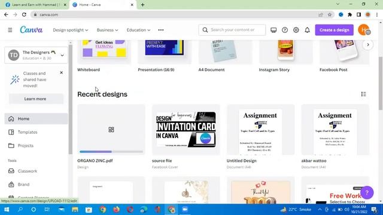Go to Templates in sidebar

[36, 132]
